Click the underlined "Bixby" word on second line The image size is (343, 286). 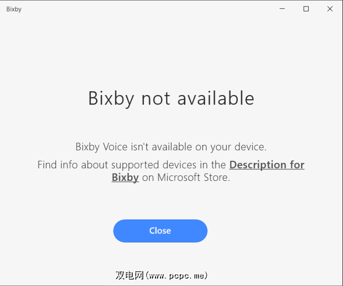(125, 177)
